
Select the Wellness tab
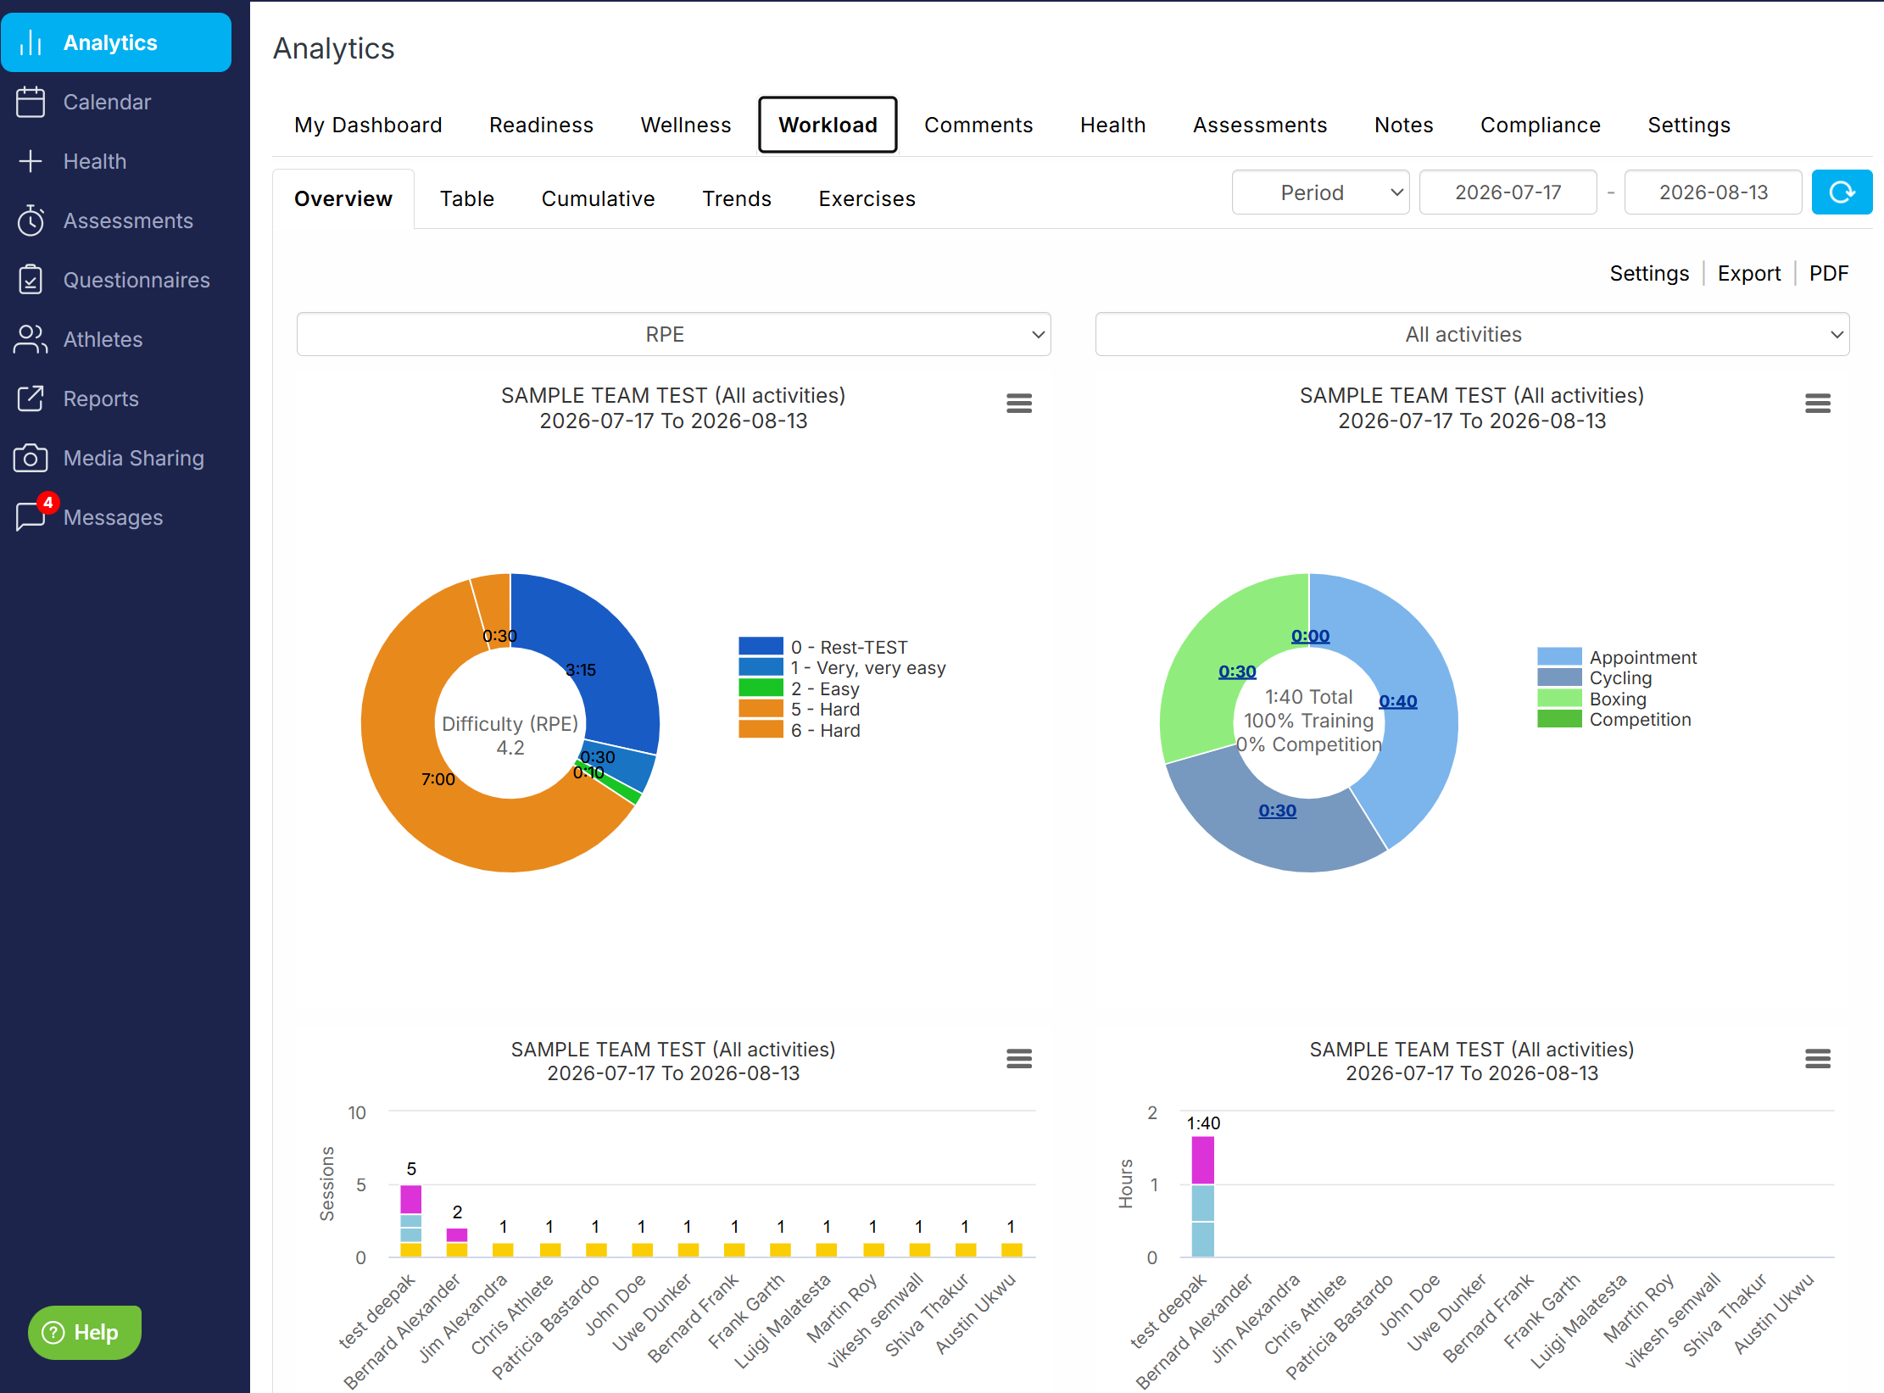685,125
